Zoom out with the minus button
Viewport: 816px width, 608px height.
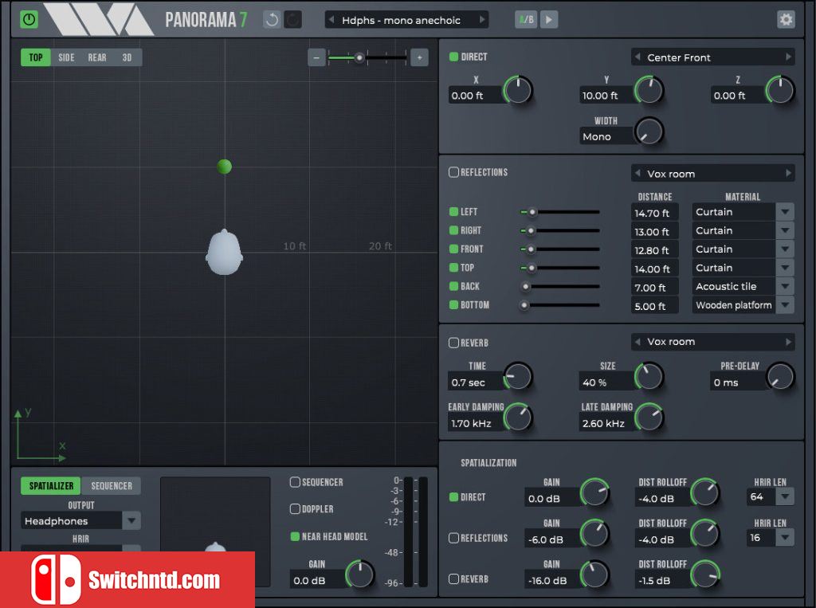coord(316,57)
